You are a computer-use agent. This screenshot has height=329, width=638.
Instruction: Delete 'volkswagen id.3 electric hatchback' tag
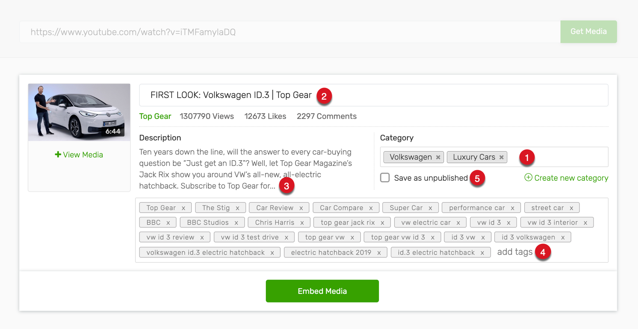(272, 253)
